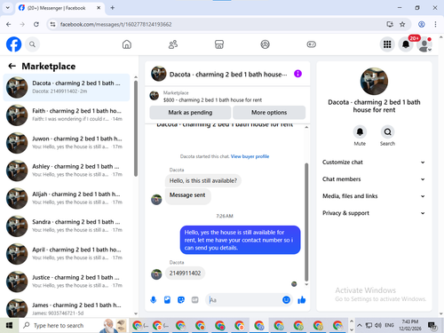Click Mark as pending button
The height and width of the screenshot is (333, 444).
click(190, 113)
